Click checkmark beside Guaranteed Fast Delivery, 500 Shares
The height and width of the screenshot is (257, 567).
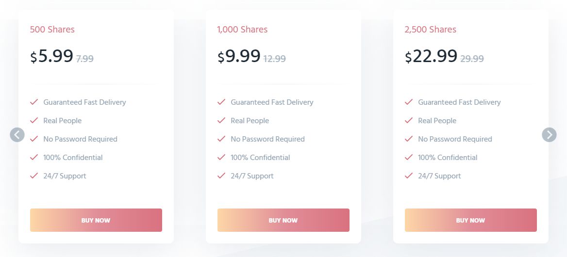34,102
